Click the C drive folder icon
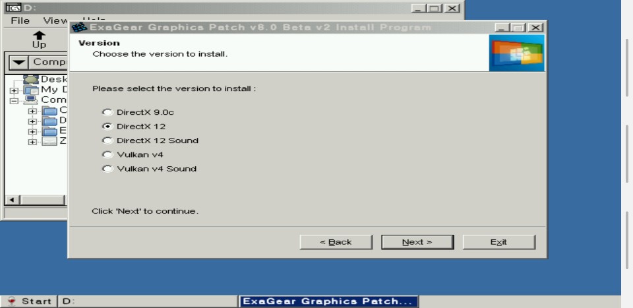The image size is (633, 308). 49,110
